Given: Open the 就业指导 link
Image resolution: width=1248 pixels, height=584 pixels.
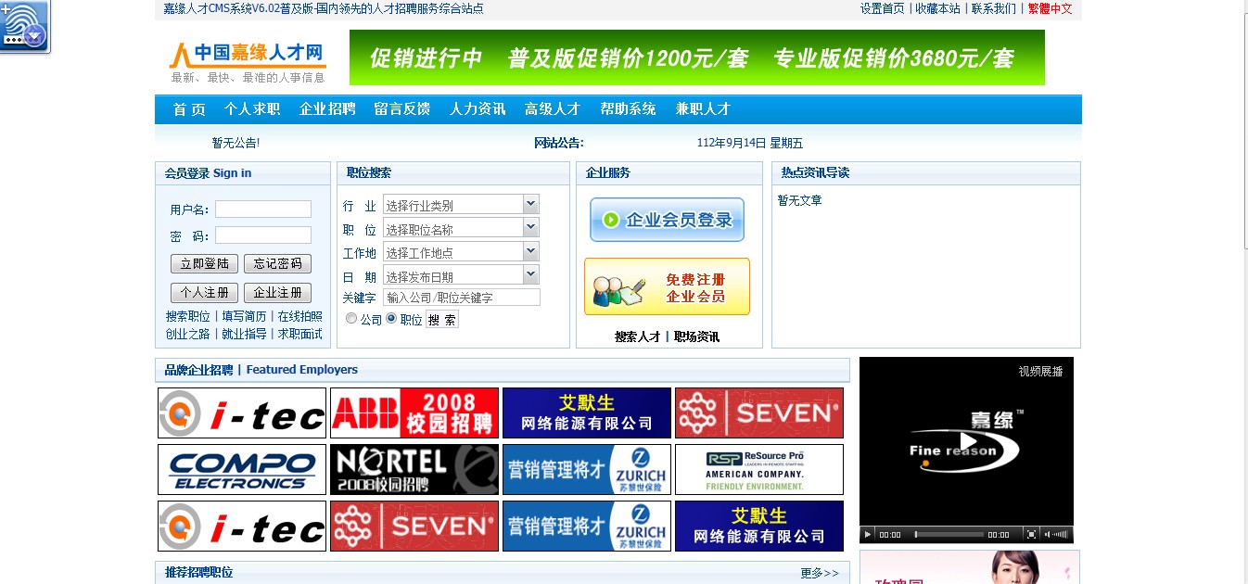Looking at the screenshot, I should pos(244,334).
